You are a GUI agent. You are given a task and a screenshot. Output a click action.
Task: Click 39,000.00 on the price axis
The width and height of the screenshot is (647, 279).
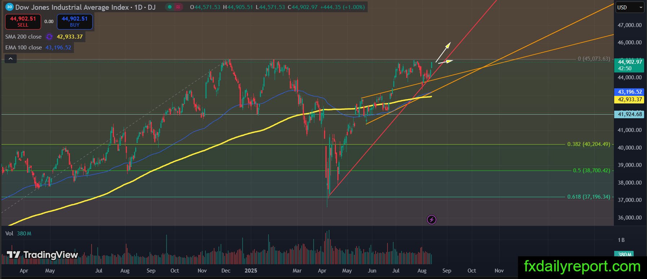coord(630,165)
